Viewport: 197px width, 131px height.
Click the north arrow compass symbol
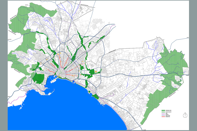pos(185,115)
